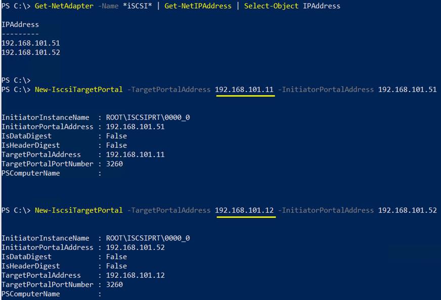Viewport: 441px width, 300px height.
Task: Click first InitiatorInstanceName value ROOT\ISCSIPRT\0000_0
Action: coord(148,117)
